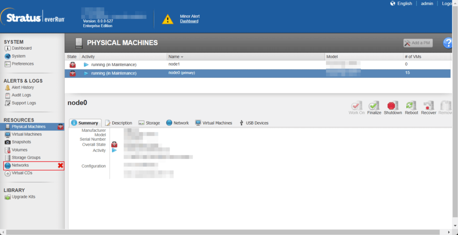Open Networks in the sidebar
The image size is (458, 235).
(34, 165)
